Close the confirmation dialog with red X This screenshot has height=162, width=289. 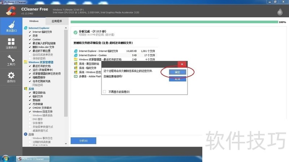[x=182, y=64]
